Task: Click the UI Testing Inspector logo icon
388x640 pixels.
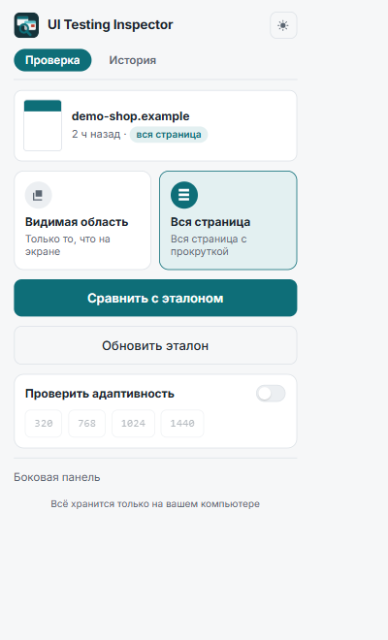Action: (x=26, y=25)
